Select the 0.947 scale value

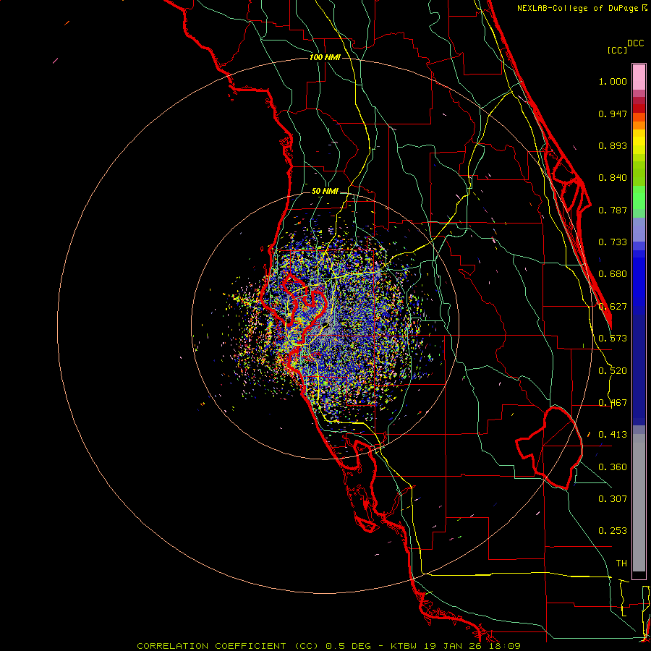[613, 114]
